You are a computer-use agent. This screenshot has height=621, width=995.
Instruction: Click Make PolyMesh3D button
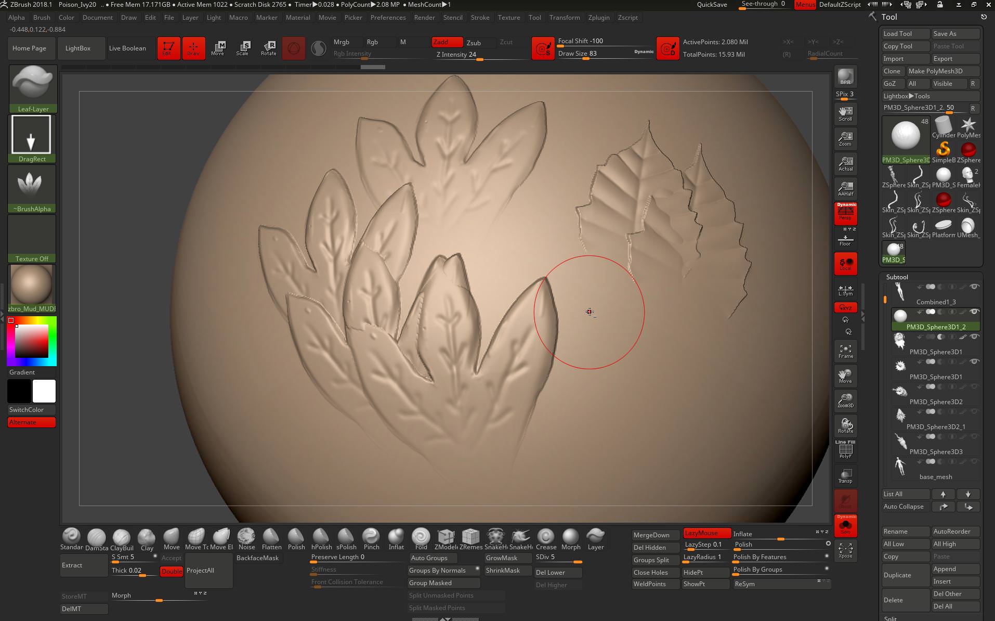943,71
